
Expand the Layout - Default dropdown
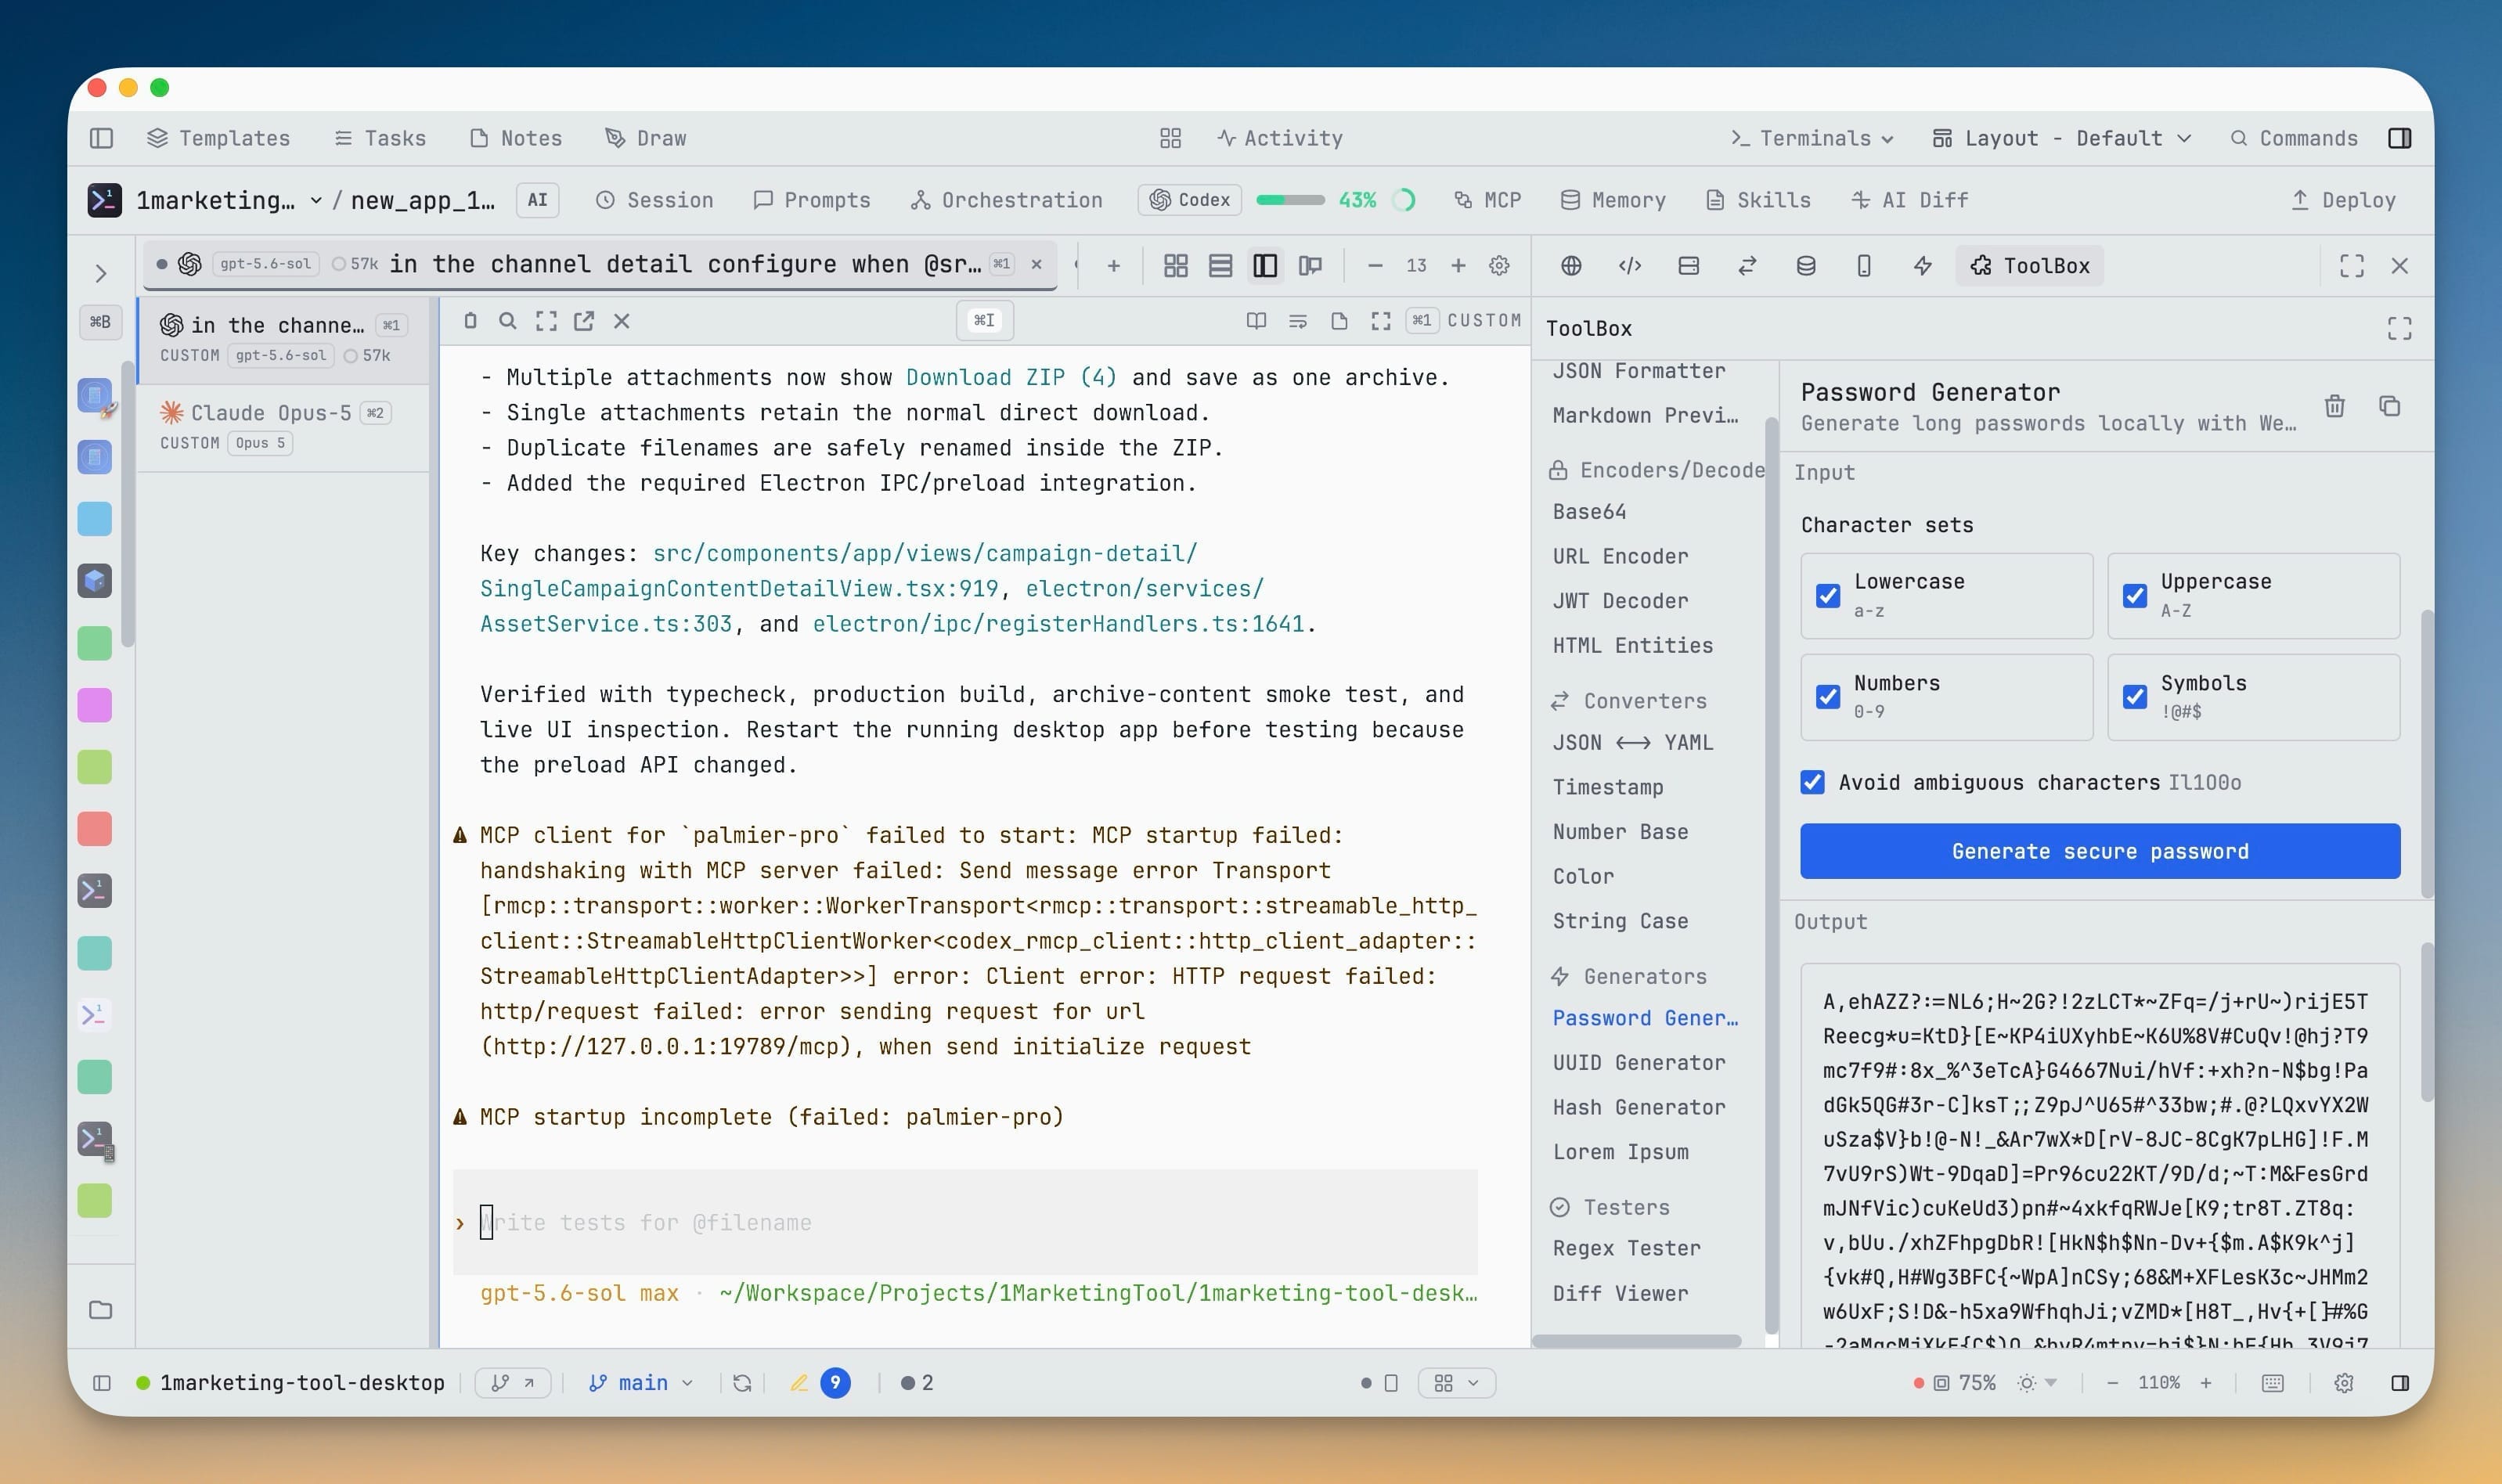click(x=2062, y=138)
